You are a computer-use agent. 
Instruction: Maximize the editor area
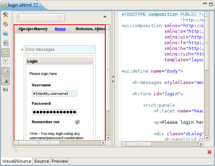click(211, 4)
